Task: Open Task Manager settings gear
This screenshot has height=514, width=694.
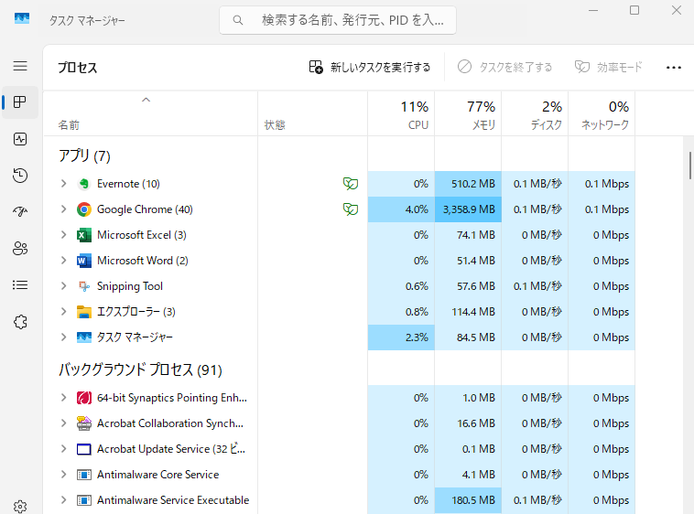Action: pos(20,506)
